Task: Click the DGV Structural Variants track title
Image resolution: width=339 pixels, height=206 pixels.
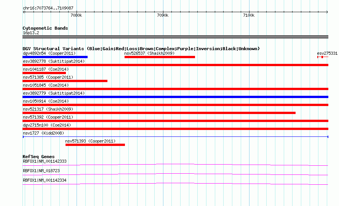Action: pyautogui.click(x=141, y=49)
